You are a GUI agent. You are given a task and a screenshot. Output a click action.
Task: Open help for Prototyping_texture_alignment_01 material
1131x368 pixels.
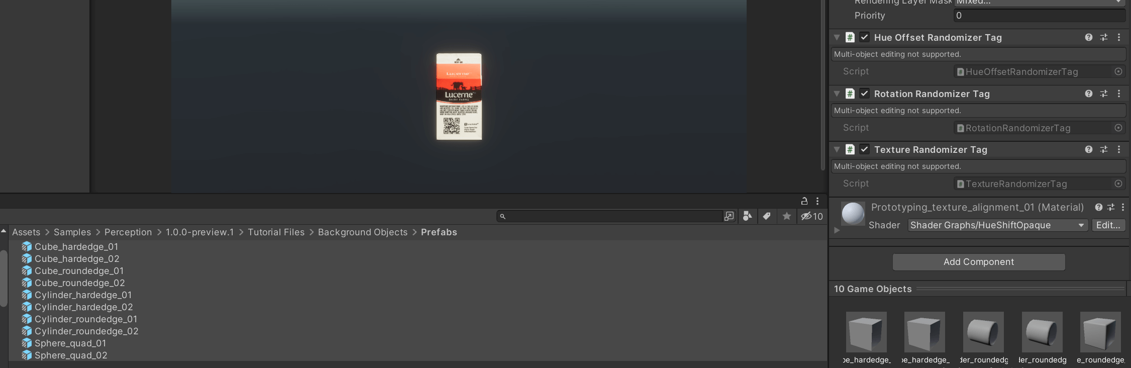point(1099,207)
